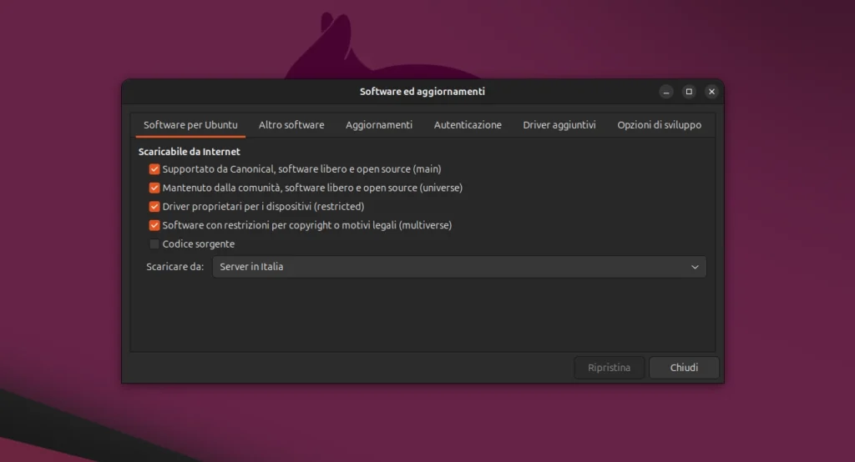Select the Autenticazione tab
Viewport: 855px width, 462px height.
pos(468,125)
